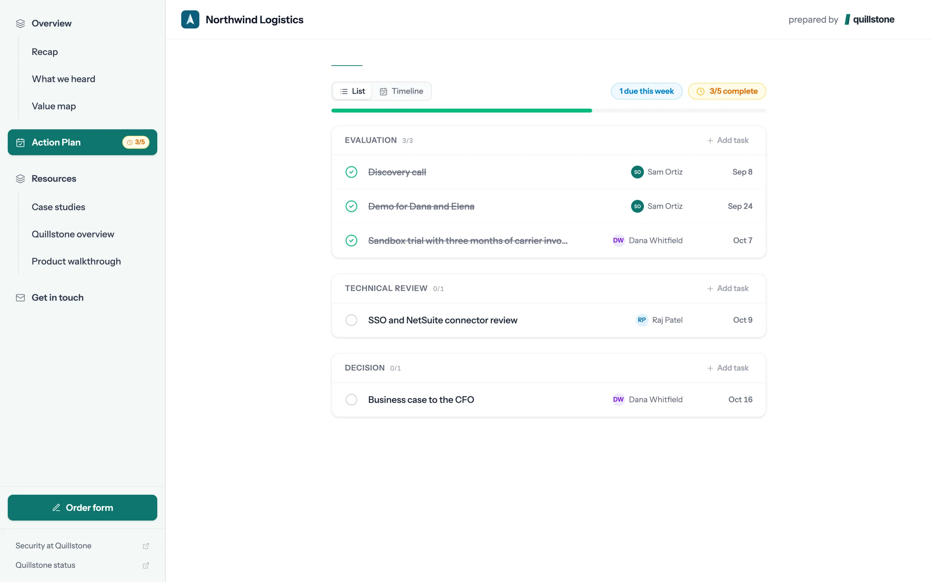
Task: Add task to Technical Review section
Action: click(x=728, y=288)
